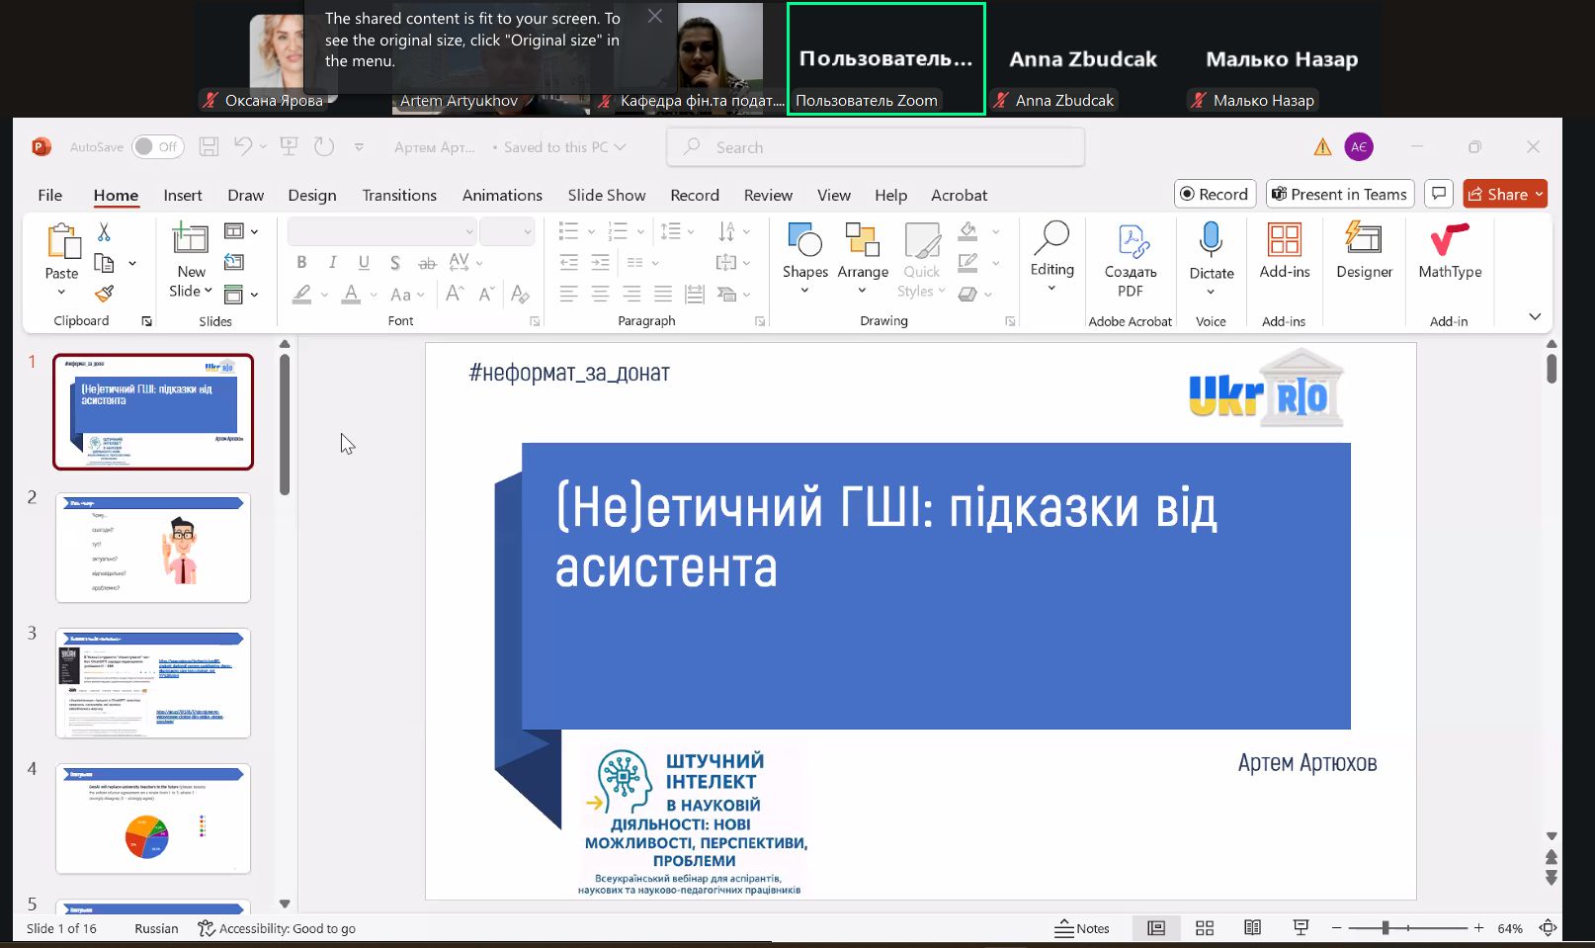The width and height of the screenshot is (1595, 948).
Task: Toggle the AutoSave switch
Action: pos(157,147)
